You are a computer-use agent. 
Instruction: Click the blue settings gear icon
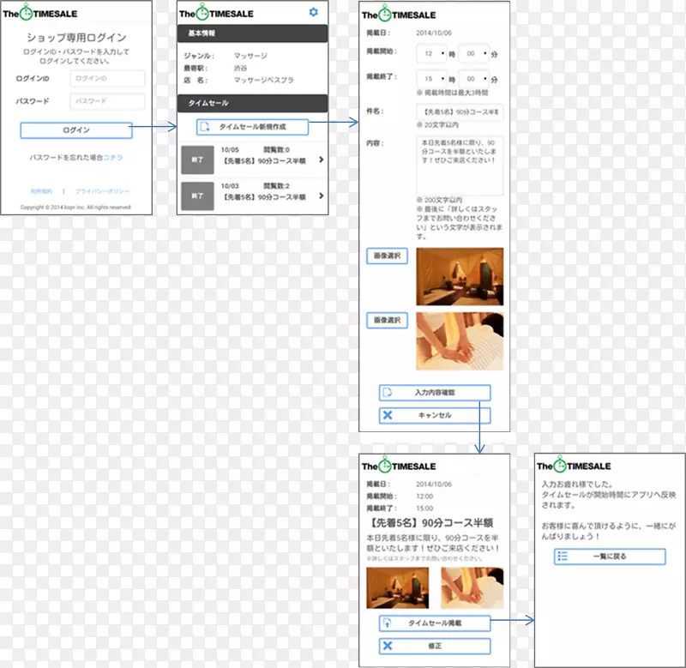pos(313,12)
